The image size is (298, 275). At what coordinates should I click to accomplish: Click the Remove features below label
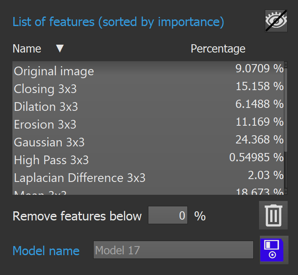[x=77, y=216]
